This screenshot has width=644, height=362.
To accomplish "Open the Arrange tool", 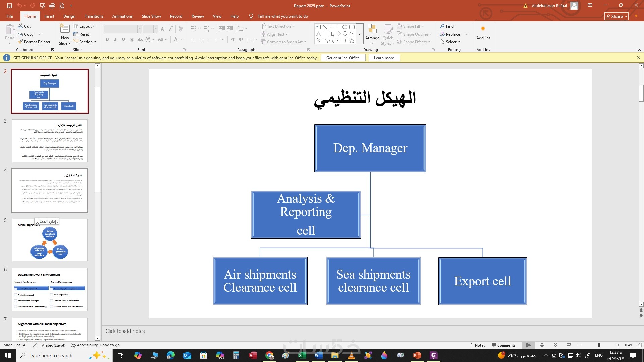I will point(372,34).
